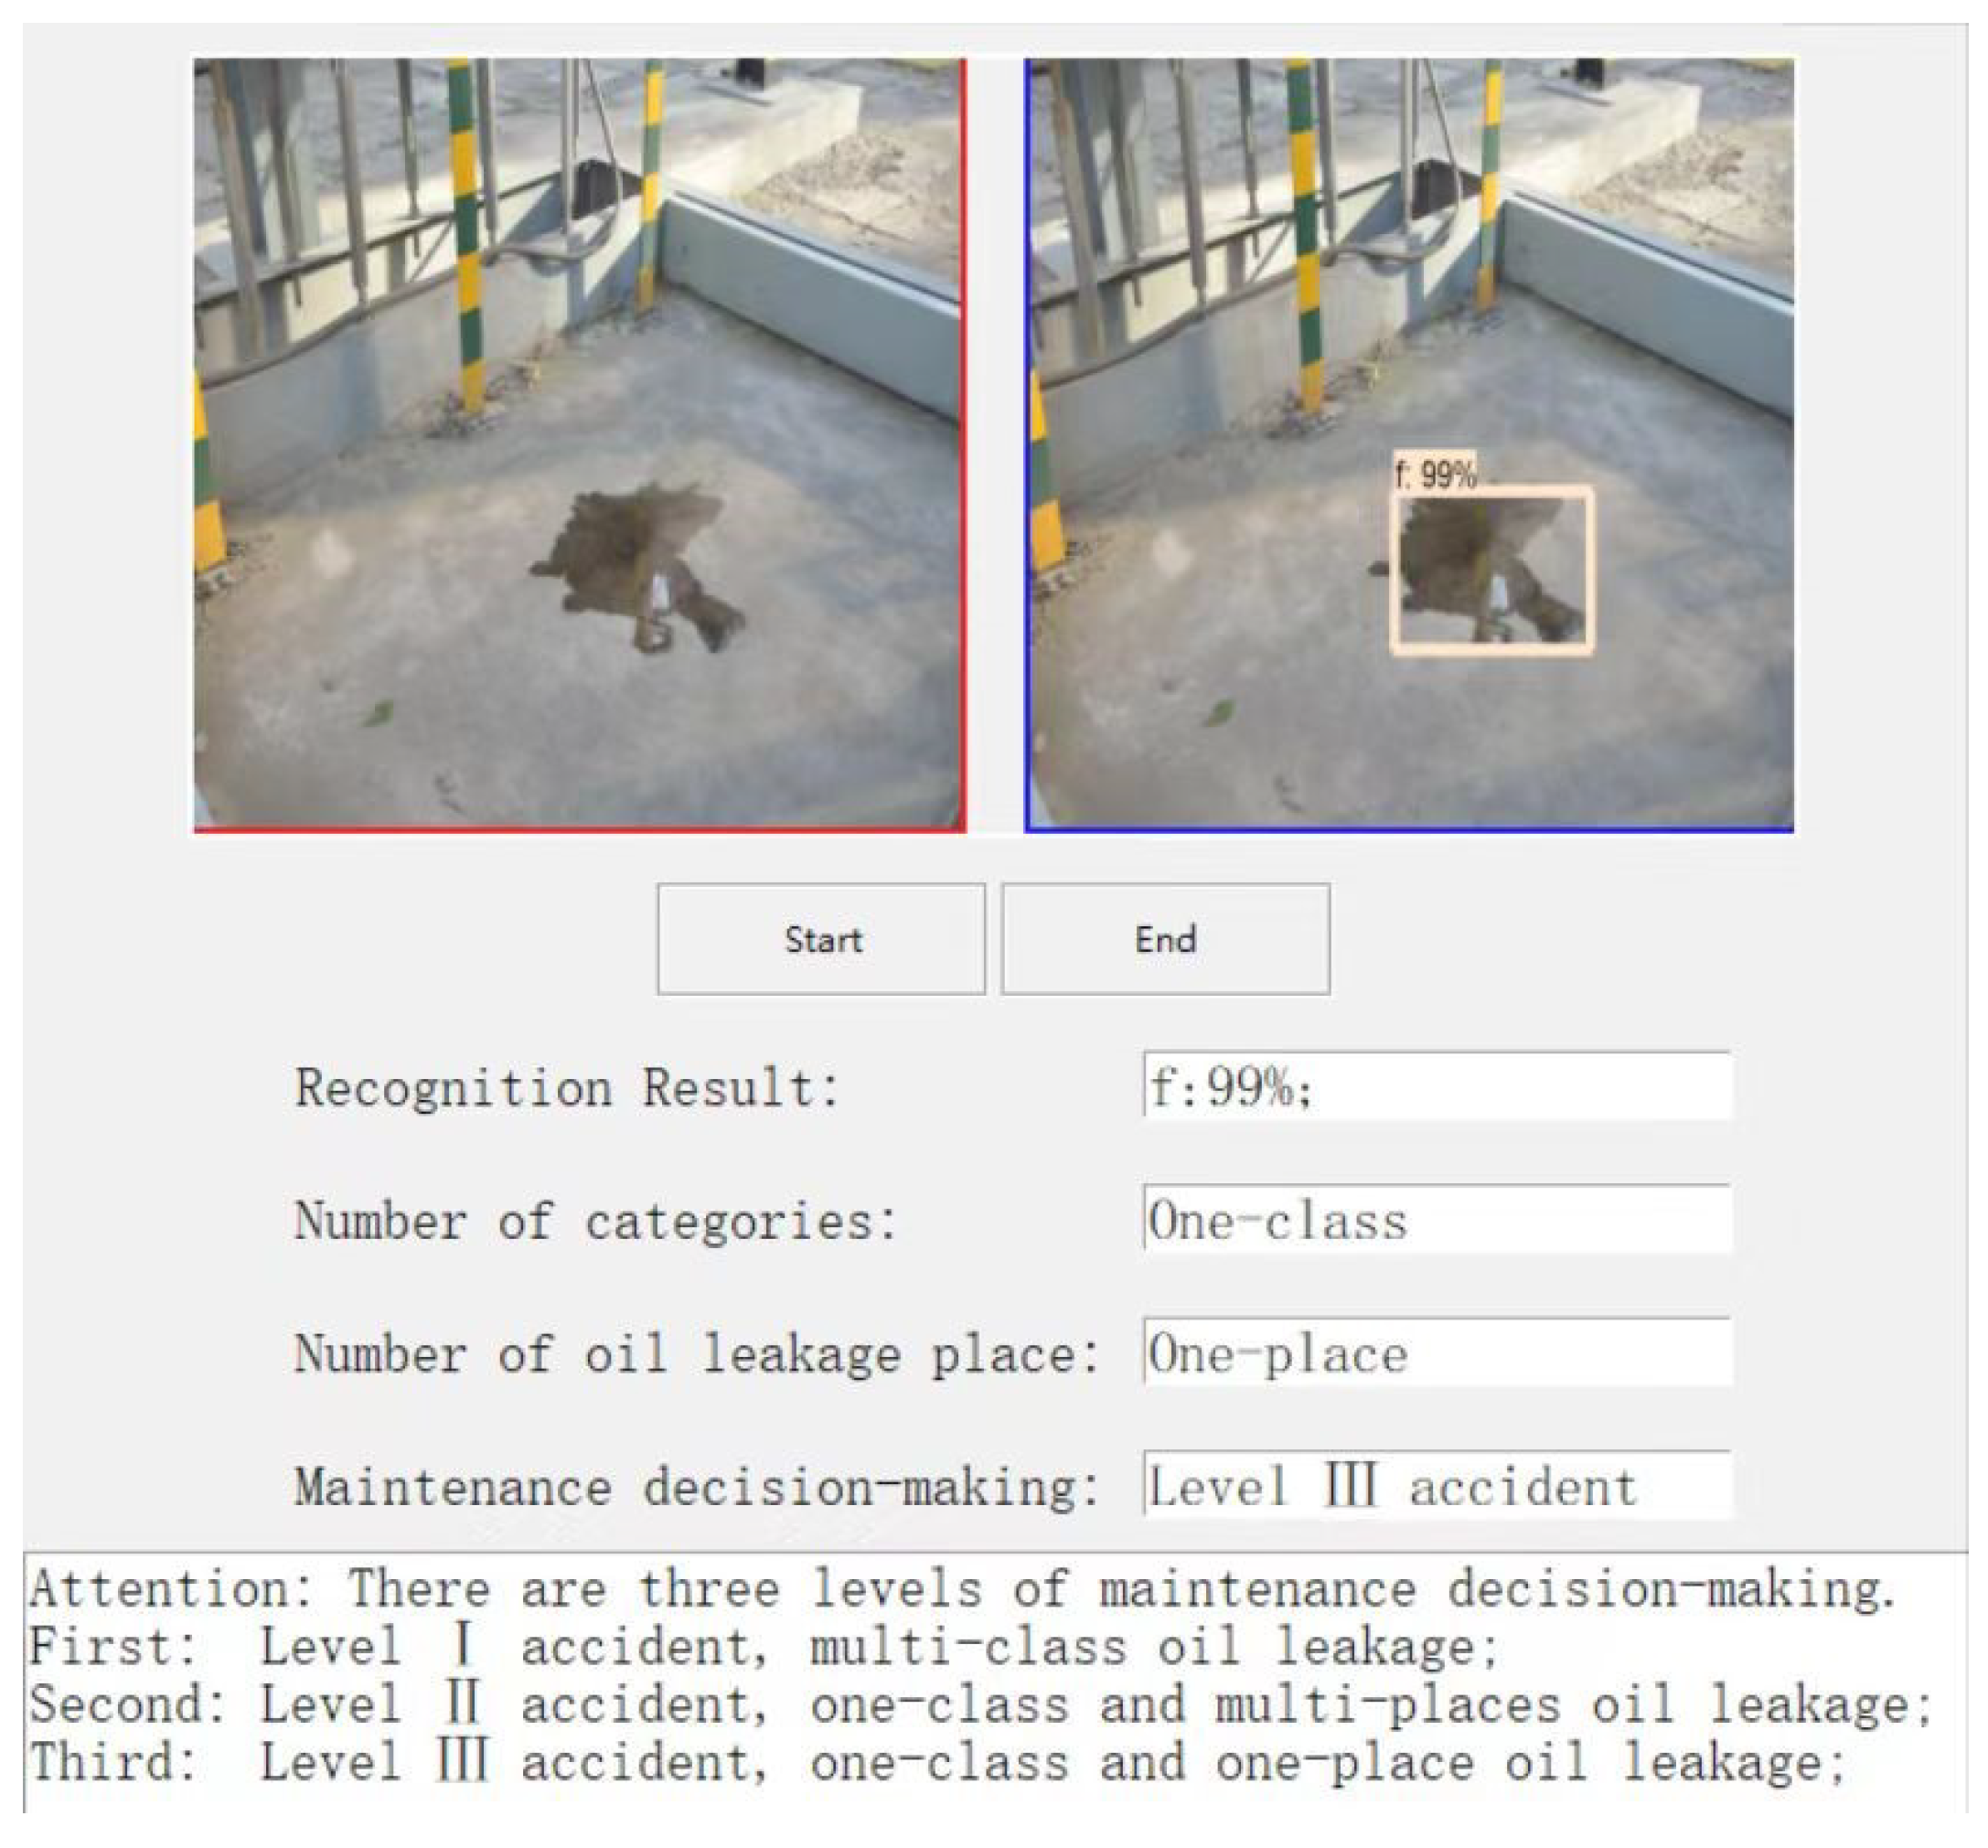Click inside the oil detection bounding box
Screen dimensions: 1988x1848
click(x=1492, y=570)
